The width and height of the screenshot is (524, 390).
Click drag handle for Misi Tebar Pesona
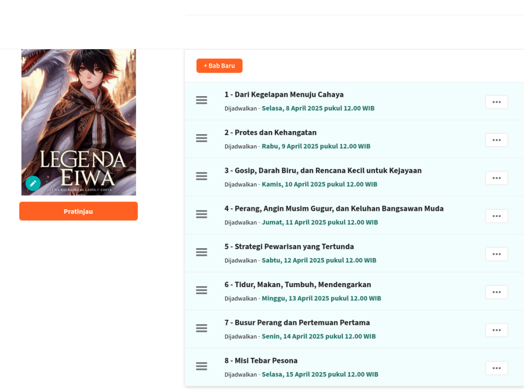pyautogui.click(x=202, y=366)
